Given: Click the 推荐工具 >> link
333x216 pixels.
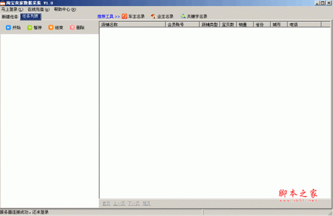Looking at the screenshot, I should [x=109, y=16].
